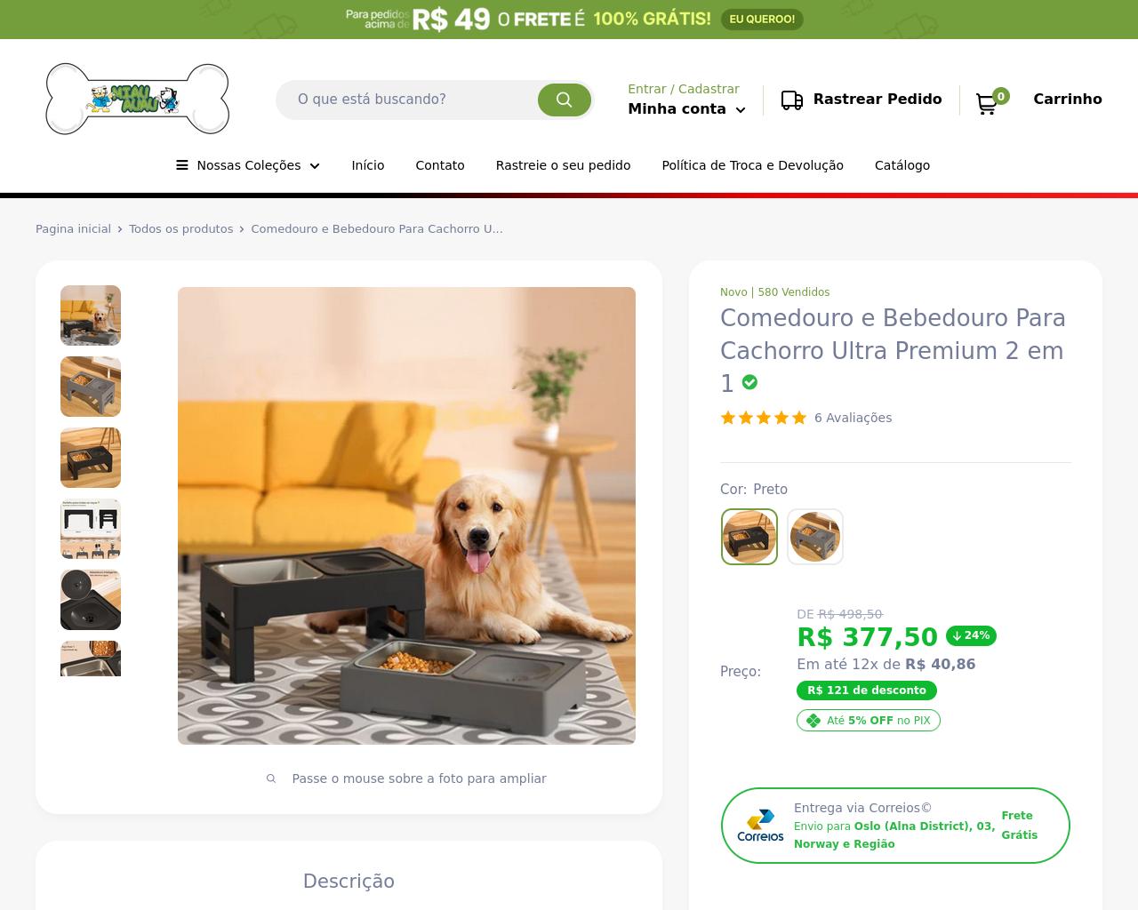Select the black feeder color option
The height and width of the screenshot is (910, 1138).
749,537
